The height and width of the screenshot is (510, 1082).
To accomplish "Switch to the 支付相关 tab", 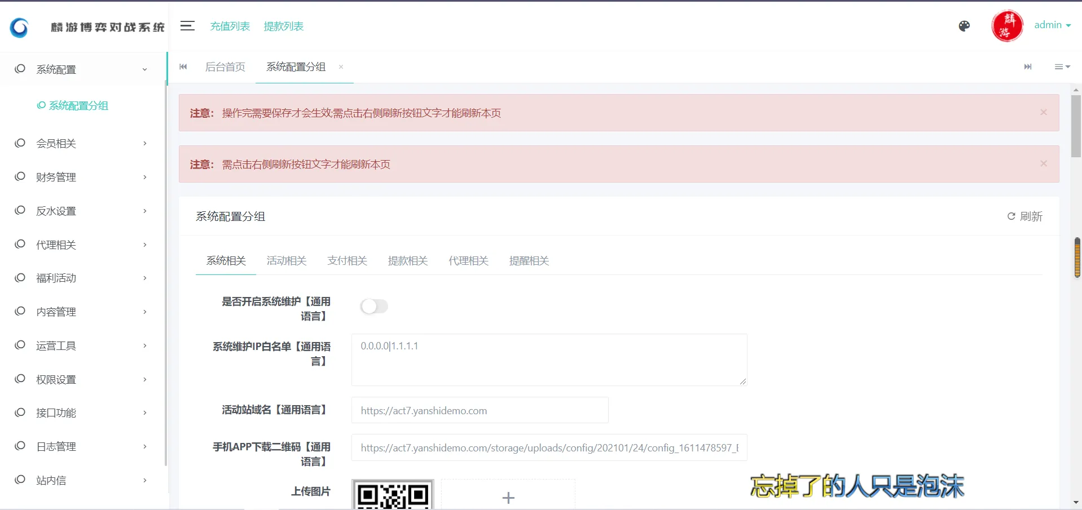I will [347, 260].
